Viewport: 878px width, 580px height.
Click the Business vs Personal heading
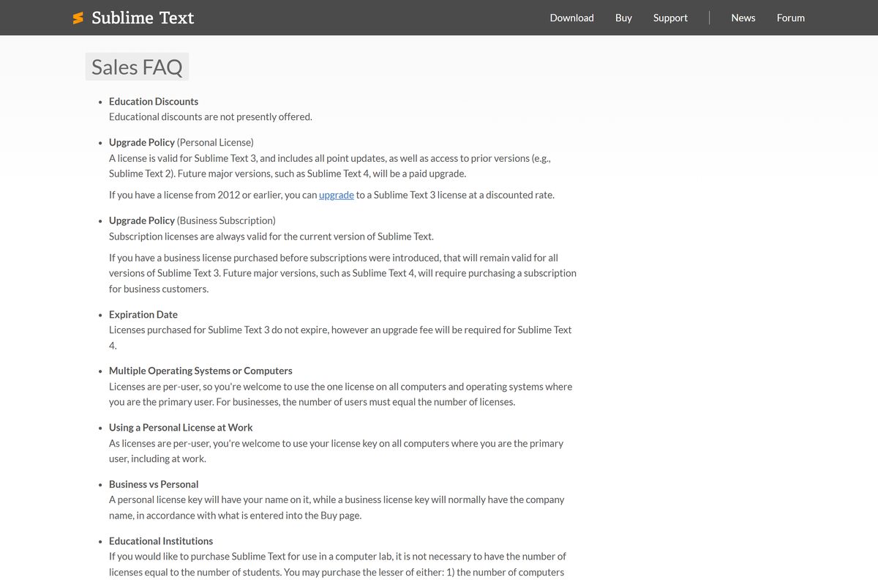pyautogui.click(x=154, y=484)
